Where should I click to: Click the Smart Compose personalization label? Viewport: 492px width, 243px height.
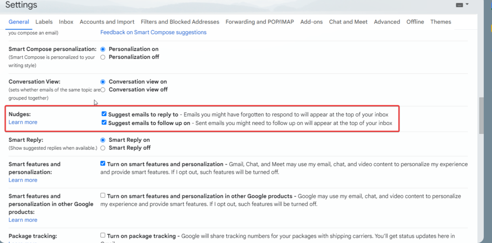[x=52, y=49]
